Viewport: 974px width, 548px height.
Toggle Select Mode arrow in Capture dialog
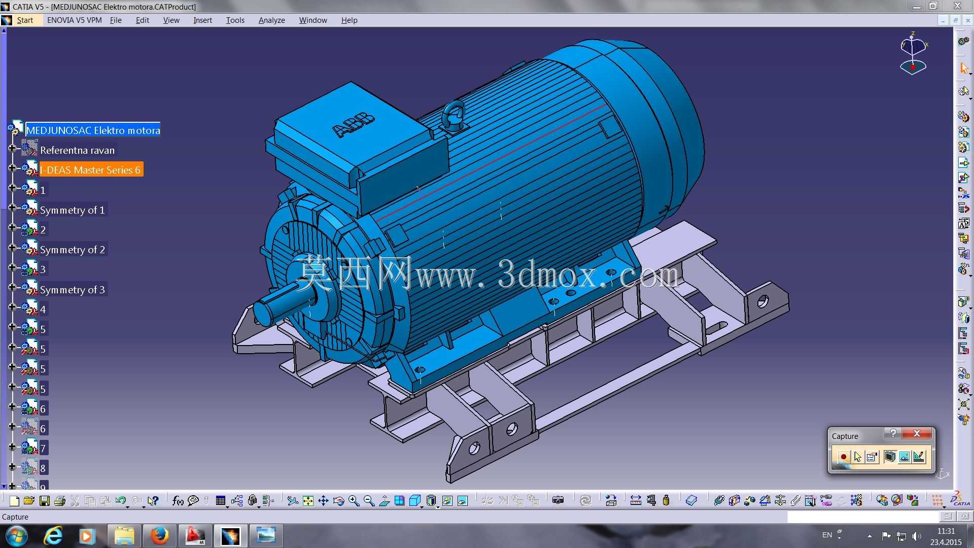[x=857, y=457]
